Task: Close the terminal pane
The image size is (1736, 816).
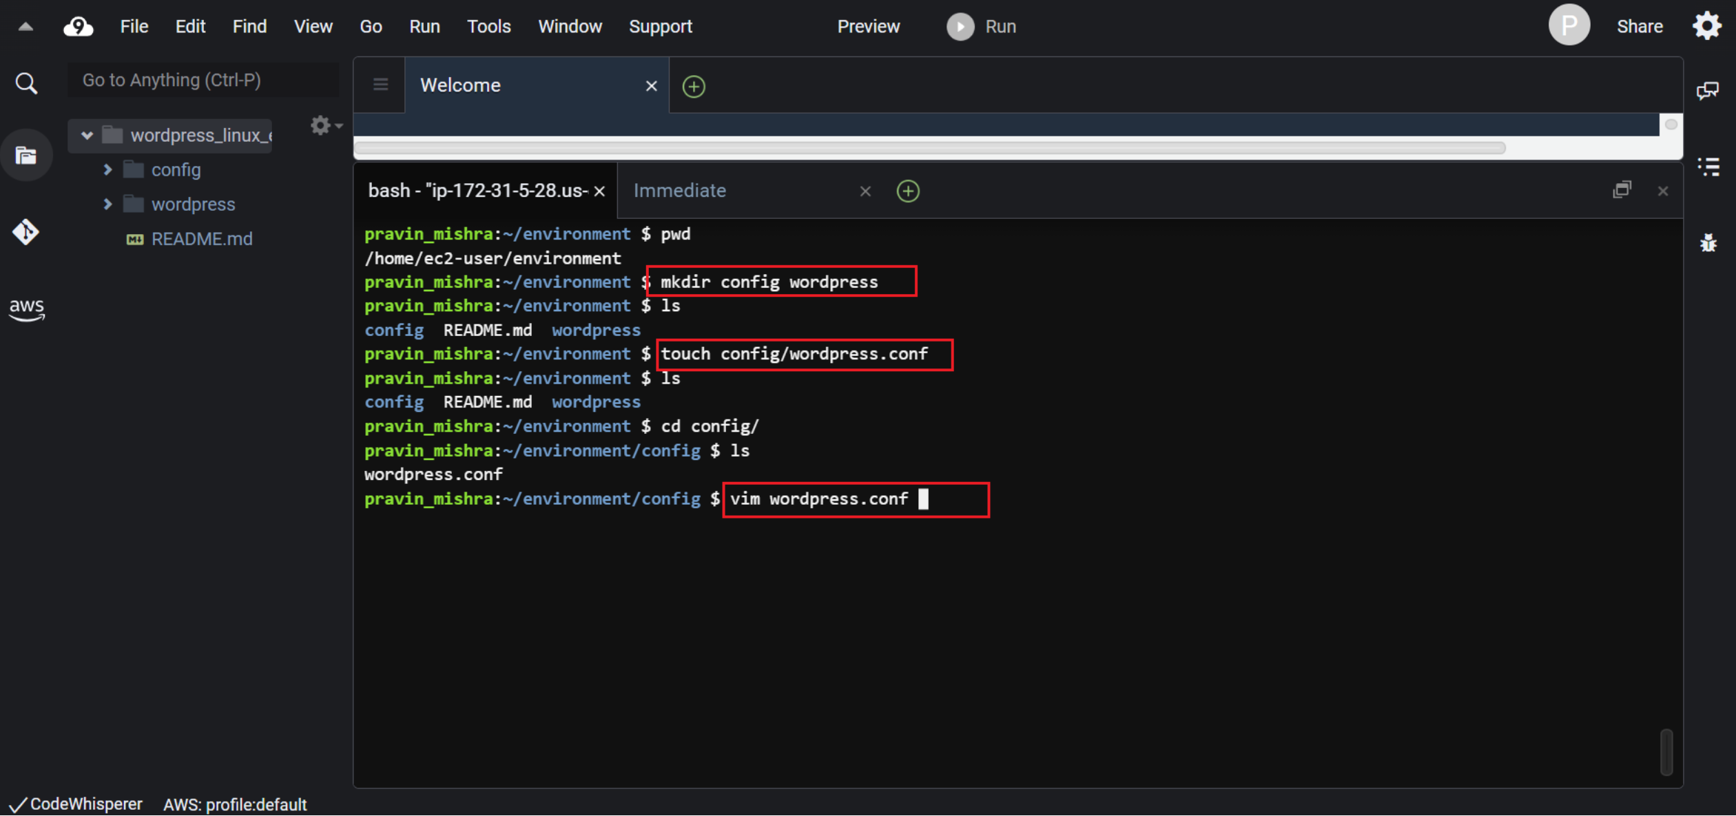Action: click(x=1662, y=191)
